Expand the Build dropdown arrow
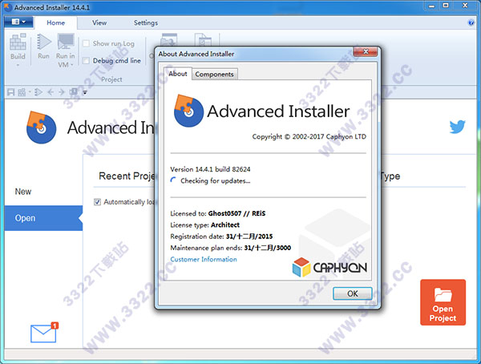The image size is (481, 364). point(18,65)
